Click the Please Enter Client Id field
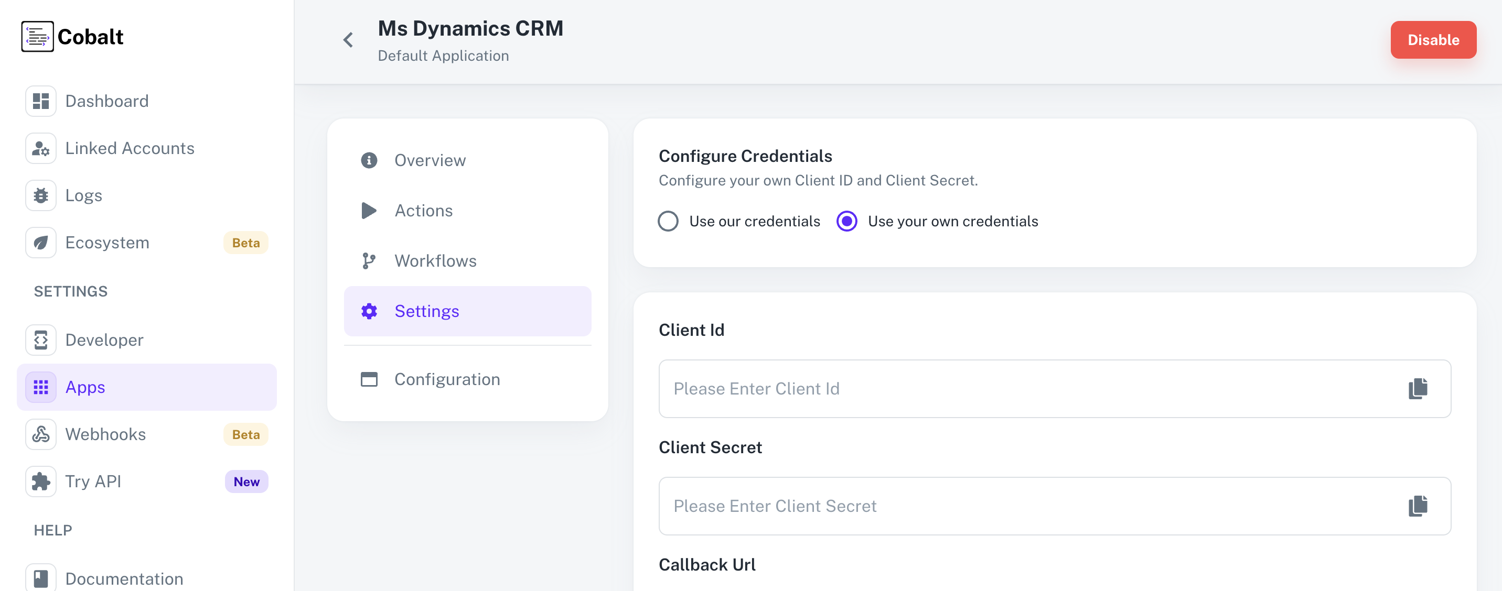The image size is (1502, 591). pos(991,388)
